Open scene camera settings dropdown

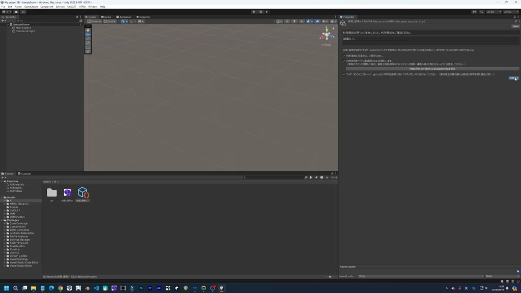click(x=325, y=21)
